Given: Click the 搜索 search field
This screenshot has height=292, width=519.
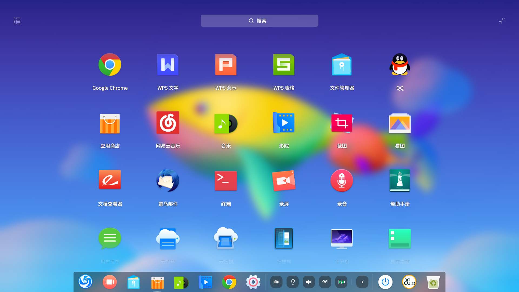Looking at the screenshot, I should [x=259, y=21].
